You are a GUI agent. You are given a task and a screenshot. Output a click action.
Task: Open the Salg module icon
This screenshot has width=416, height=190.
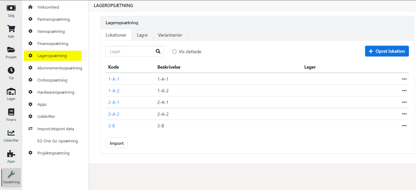click(11, 8)
